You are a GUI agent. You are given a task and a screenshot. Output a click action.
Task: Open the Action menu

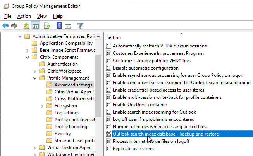24,16
